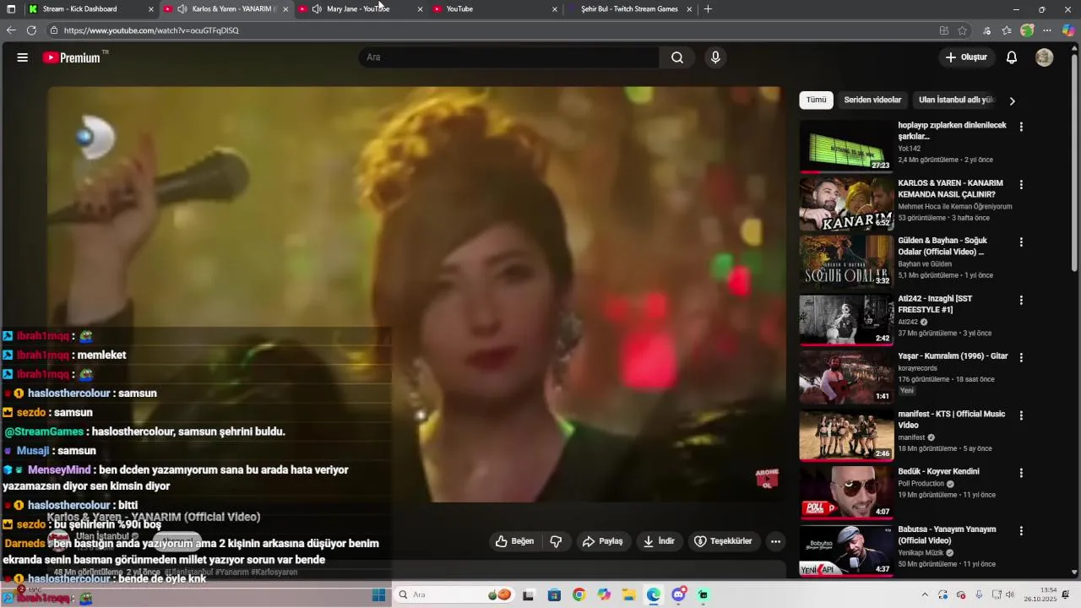Start voice search with microphone icon

(715, 57)
